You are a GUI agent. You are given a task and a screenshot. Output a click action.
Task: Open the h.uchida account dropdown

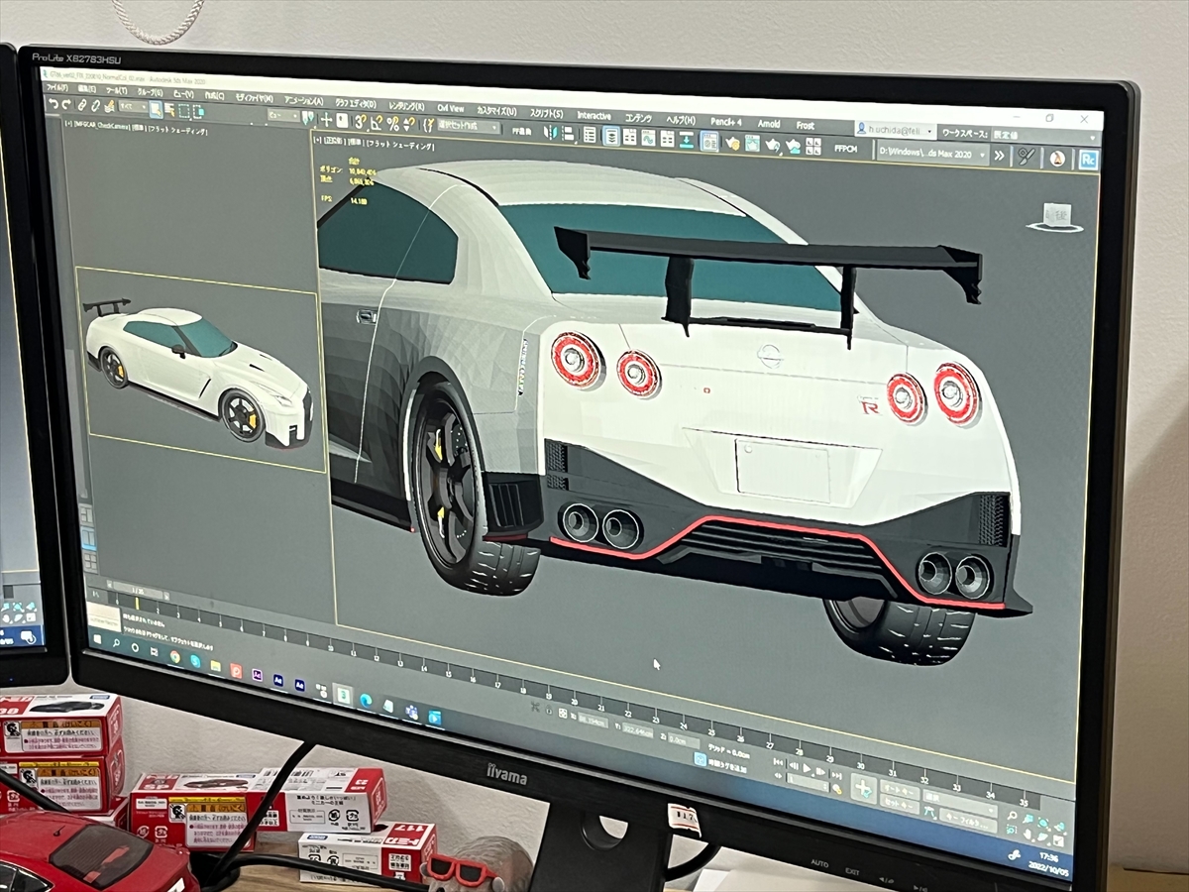click(x=894, y=131)
